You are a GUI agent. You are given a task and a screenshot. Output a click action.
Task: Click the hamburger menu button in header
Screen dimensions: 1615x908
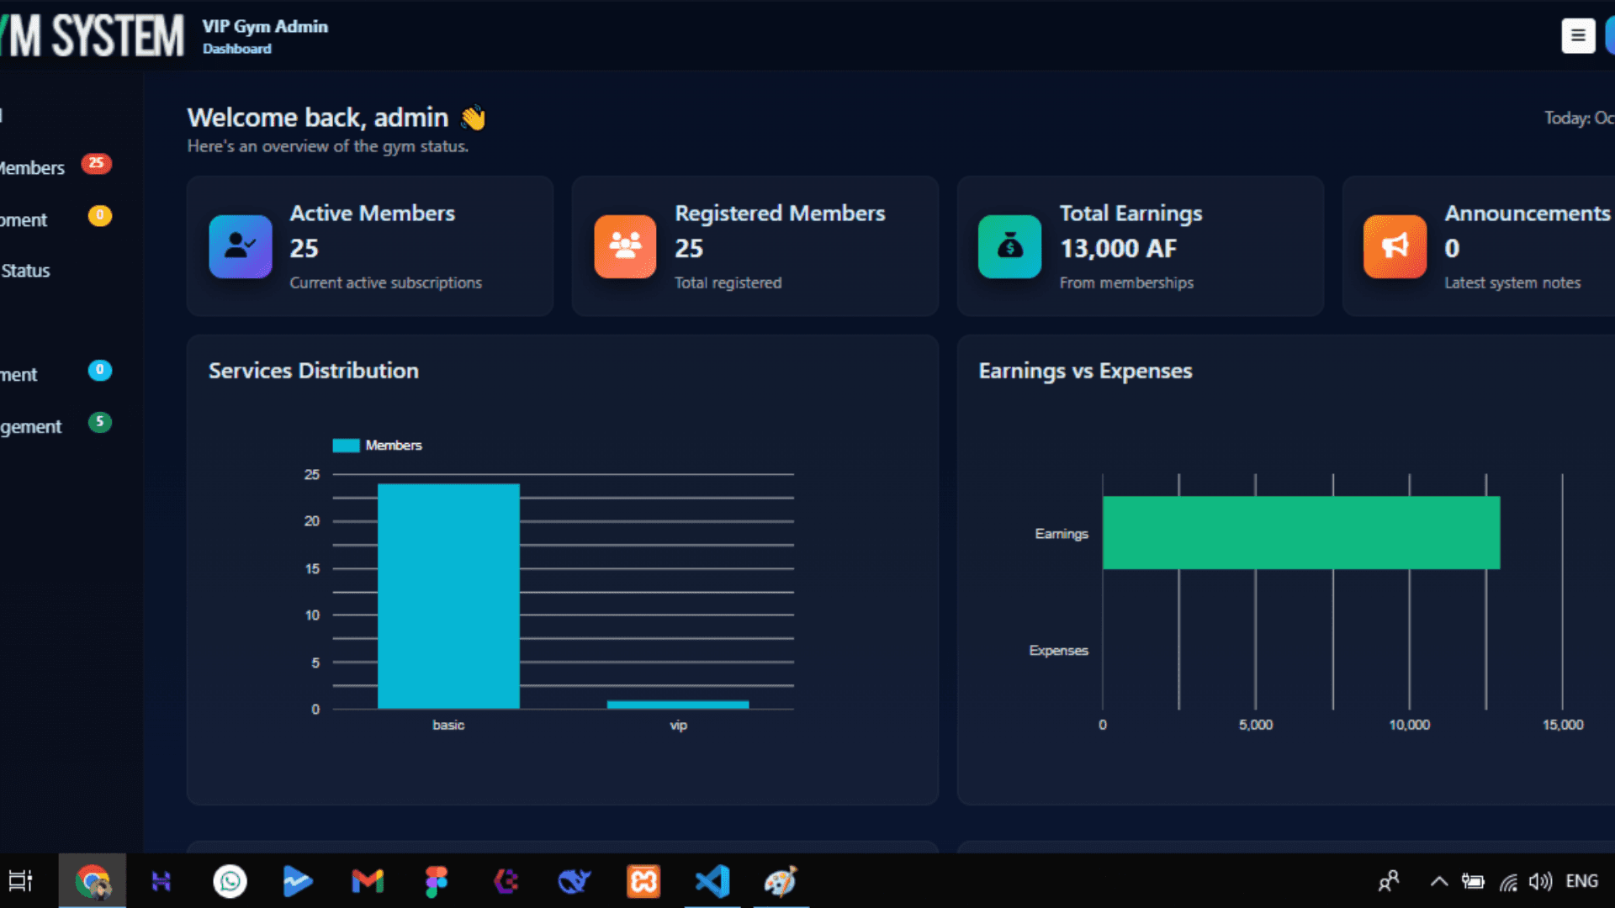coord(1577,36)
